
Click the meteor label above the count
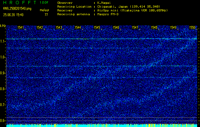click(45, 10)
